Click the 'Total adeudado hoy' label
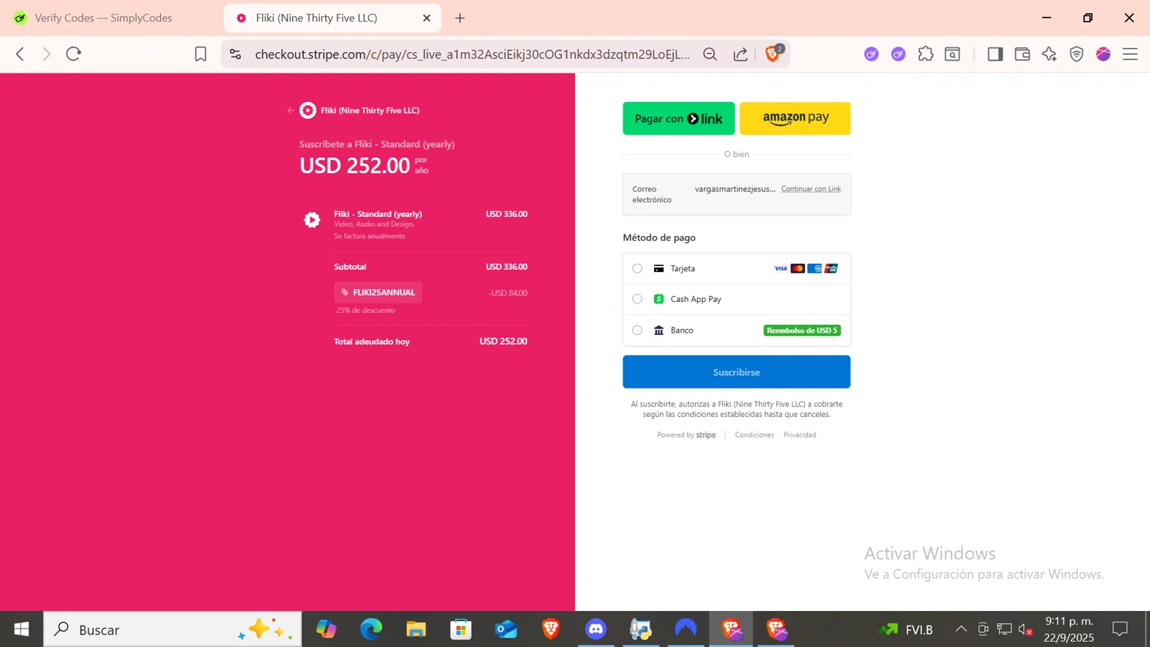The width and height of the screenshot is (1150, 647). coord(372,341)
